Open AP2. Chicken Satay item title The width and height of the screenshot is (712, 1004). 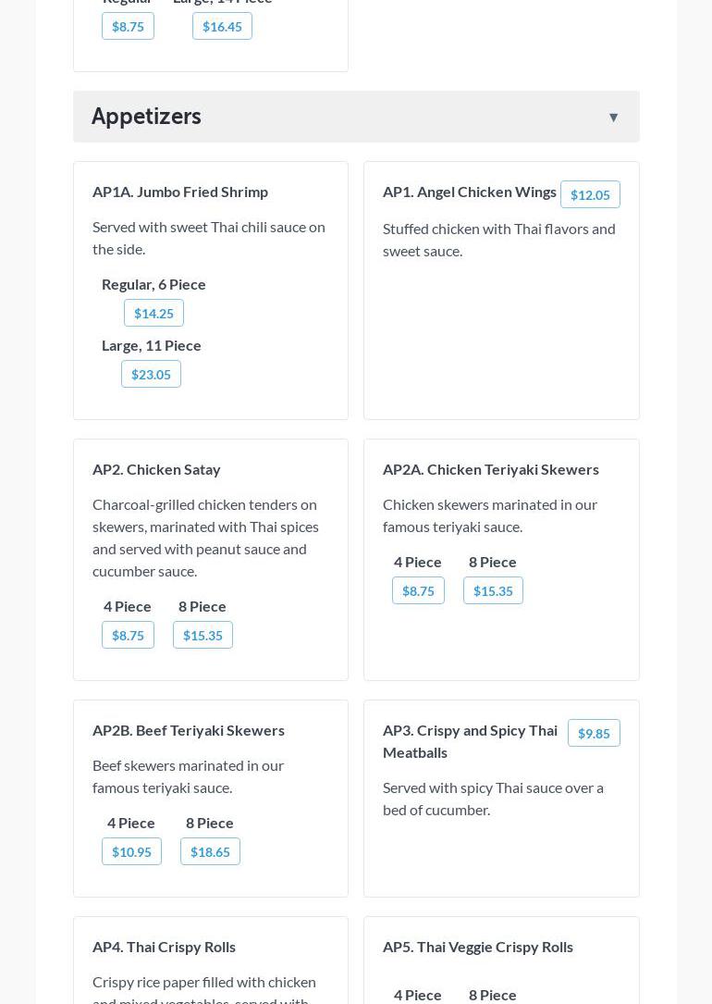coord(156,469)
